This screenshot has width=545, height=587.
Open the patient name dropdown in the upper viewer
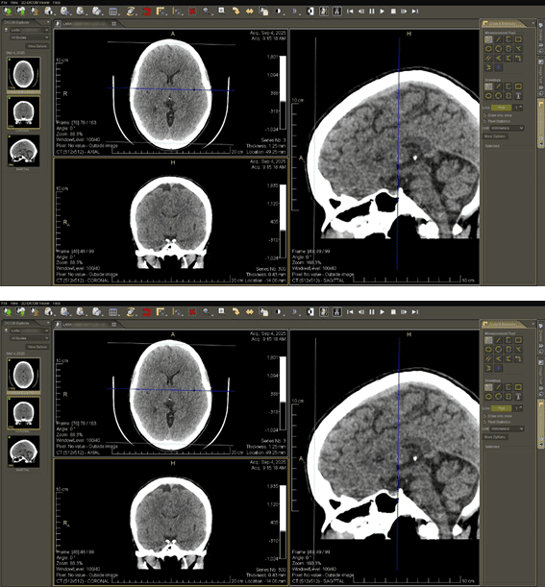pos(29,30)
